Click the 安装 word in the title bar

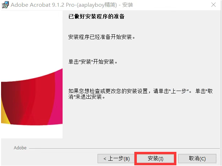tap(128, 5)
